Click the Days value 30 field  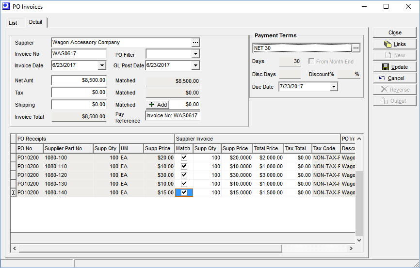[290, 62]
